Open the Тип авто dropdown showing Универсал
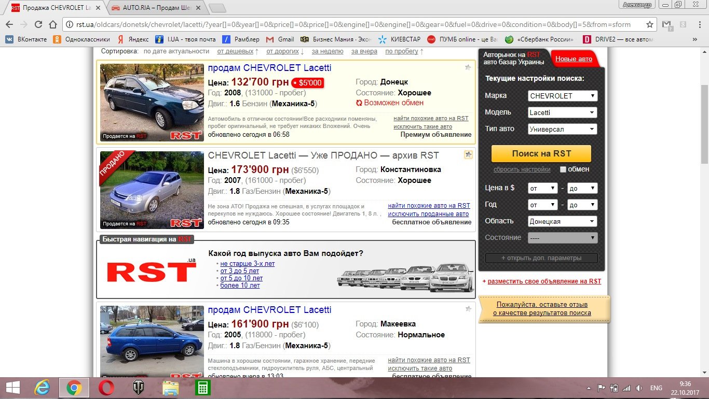The width and height of the screenshot is (709, 399). 563,129
